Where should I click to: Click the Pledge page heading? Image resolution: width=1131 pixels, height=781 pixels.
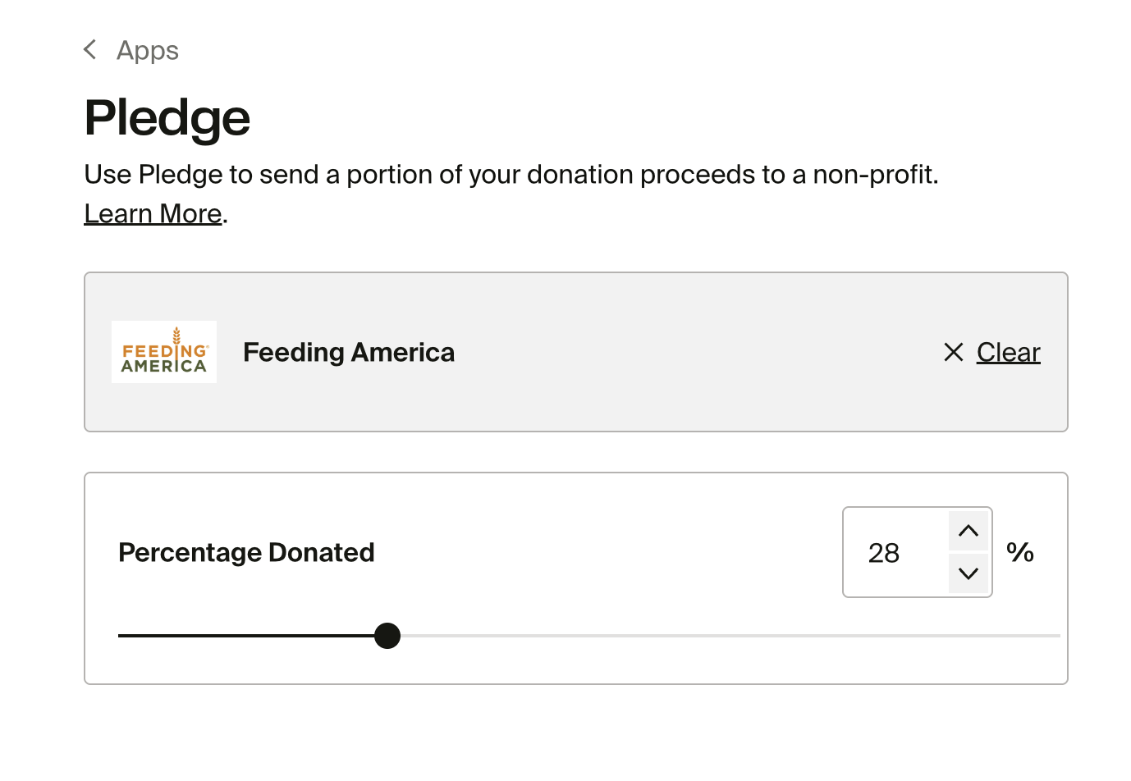pos(167,118)
